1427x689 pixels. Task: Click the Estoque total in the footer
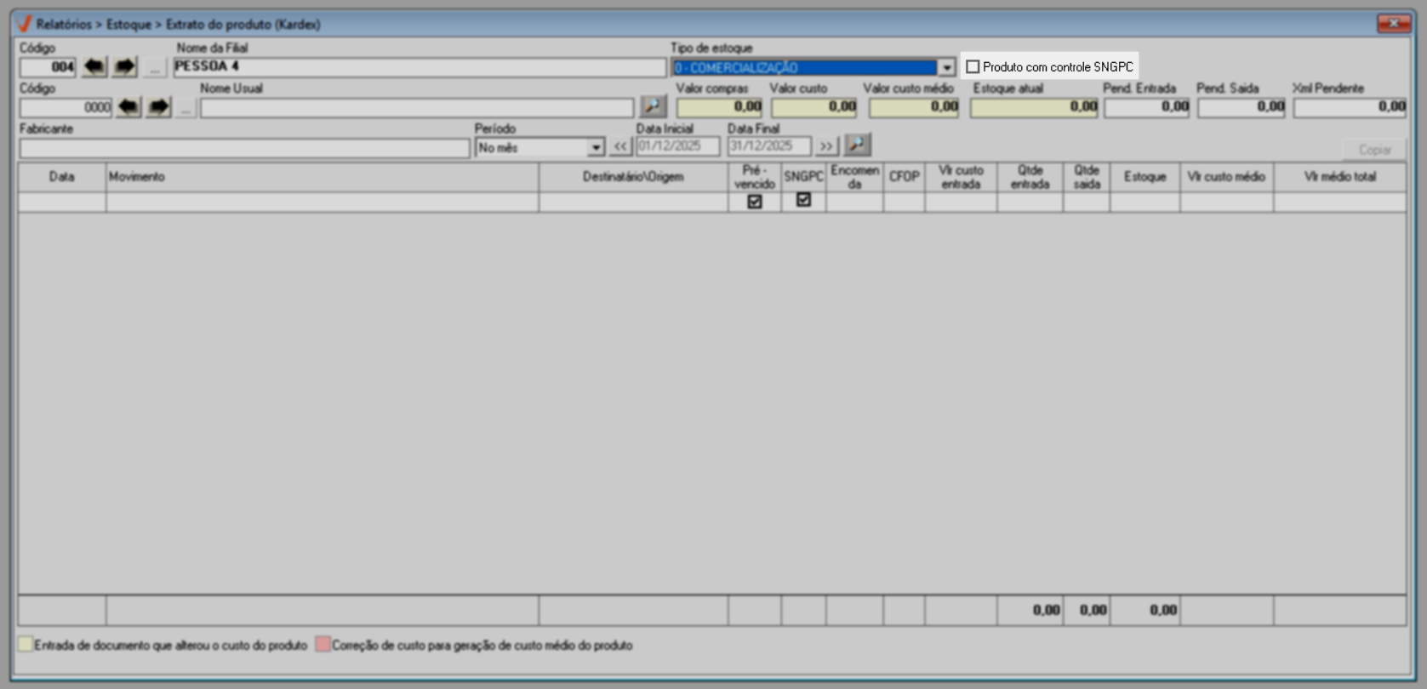pyautogui.click(x=1144, y=611)
